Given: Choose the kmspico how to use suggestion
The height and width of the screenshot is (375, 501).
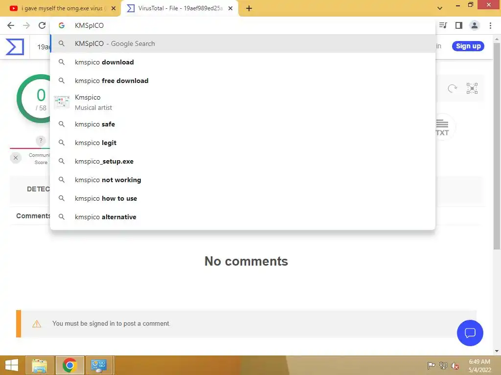Looking at the screenshot, I should coord(243,198).
